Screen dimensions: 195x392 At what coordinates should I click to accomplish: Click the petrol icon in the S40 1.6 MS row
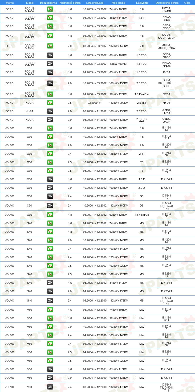[x=50, y=223]
